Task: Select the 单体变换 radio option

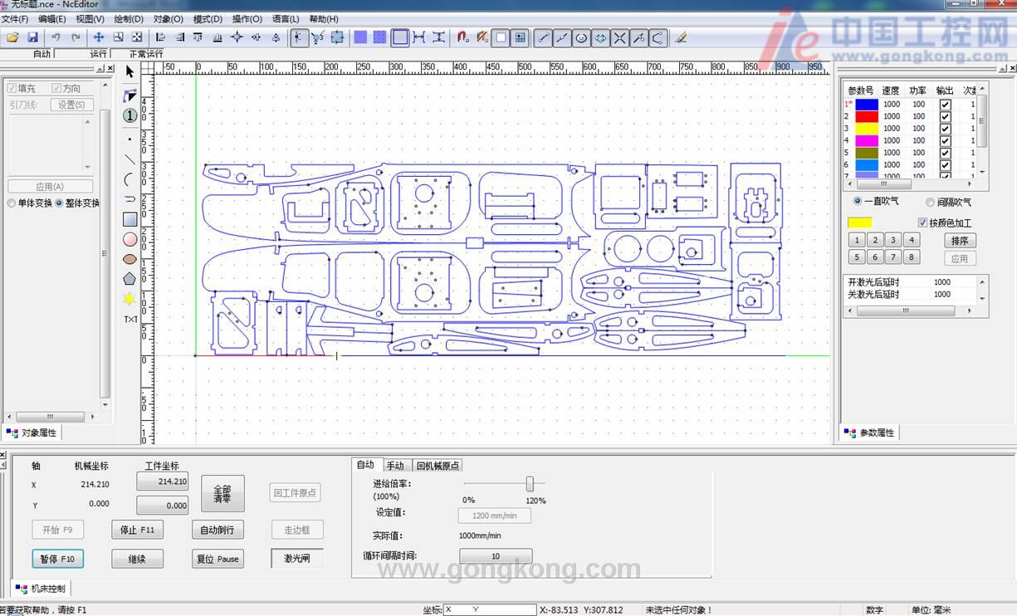Action: point(12,203)
